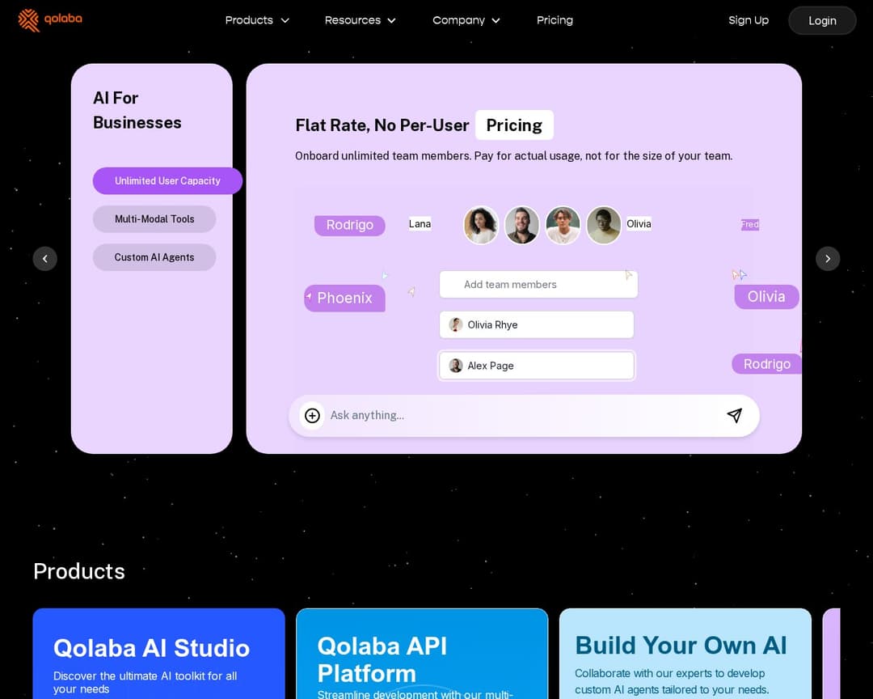The width and height of the screenshot is (873, 699).
Task: Open the Pricing page from the navbar
Action: [555, 20]
